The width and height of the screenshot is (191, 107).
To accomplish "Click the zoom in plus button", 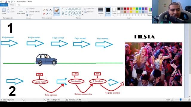I will click(189, 100).
